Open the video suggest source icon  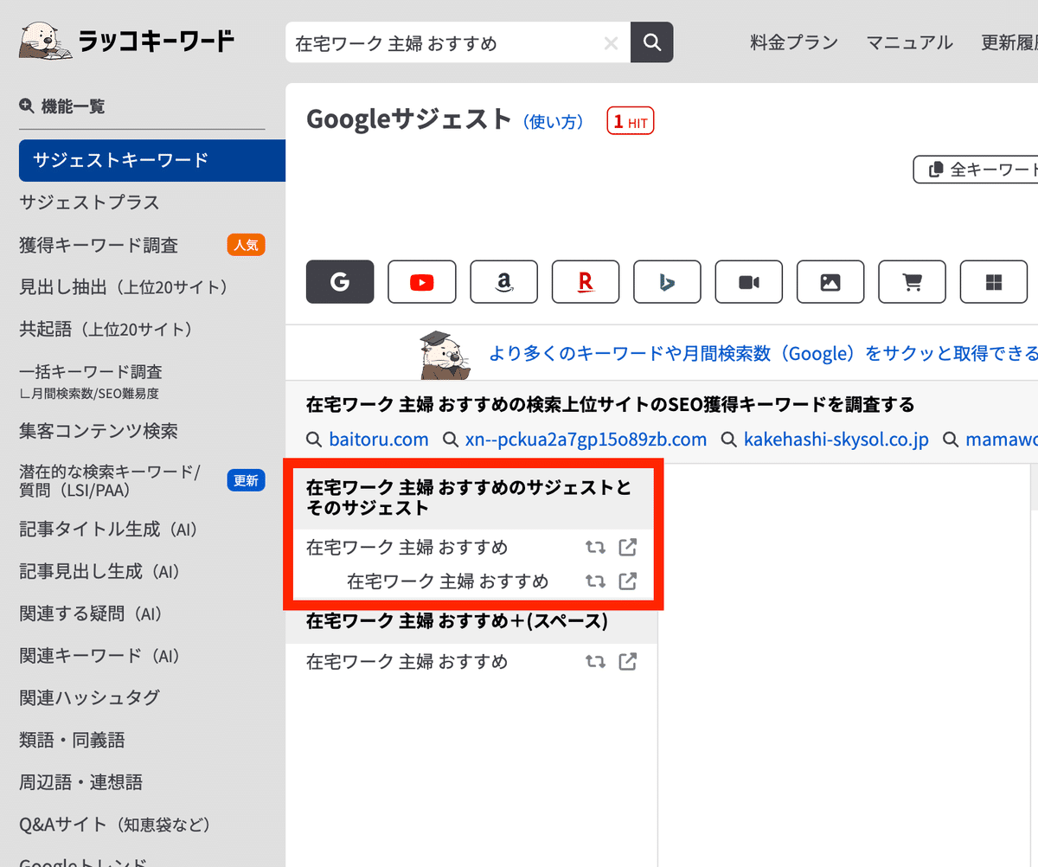tap(748, 281)
